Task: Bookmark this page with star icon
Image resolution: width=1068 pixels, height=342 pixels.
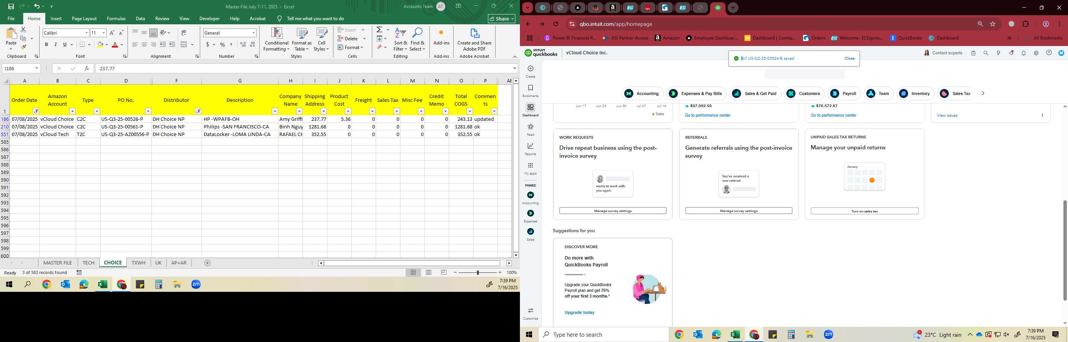Action: pos(993,24)
